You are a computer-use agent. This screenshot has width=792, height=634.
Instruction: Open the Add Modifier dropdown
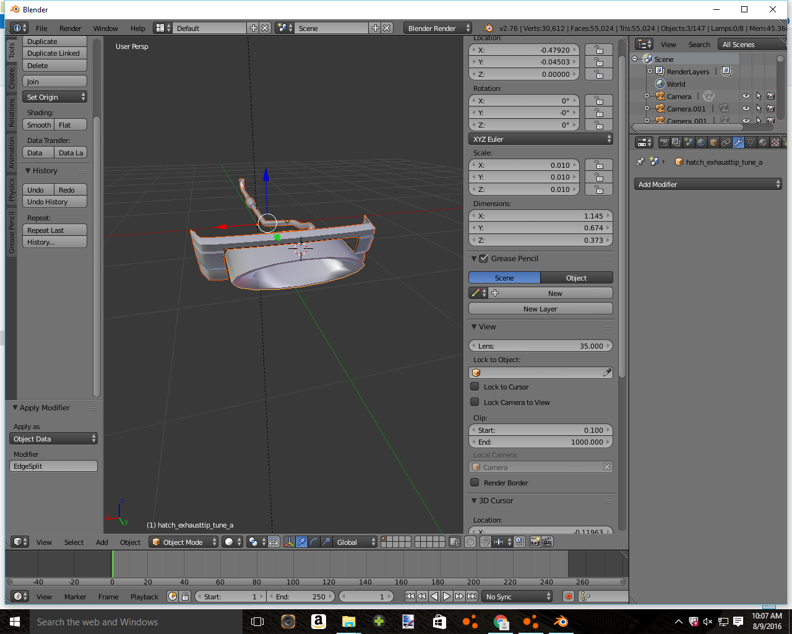[x=708, y=185]
